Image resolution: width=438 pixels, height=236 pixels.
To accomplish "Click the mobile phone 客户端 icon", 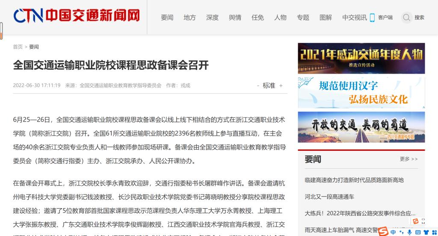I will point(372,18).
